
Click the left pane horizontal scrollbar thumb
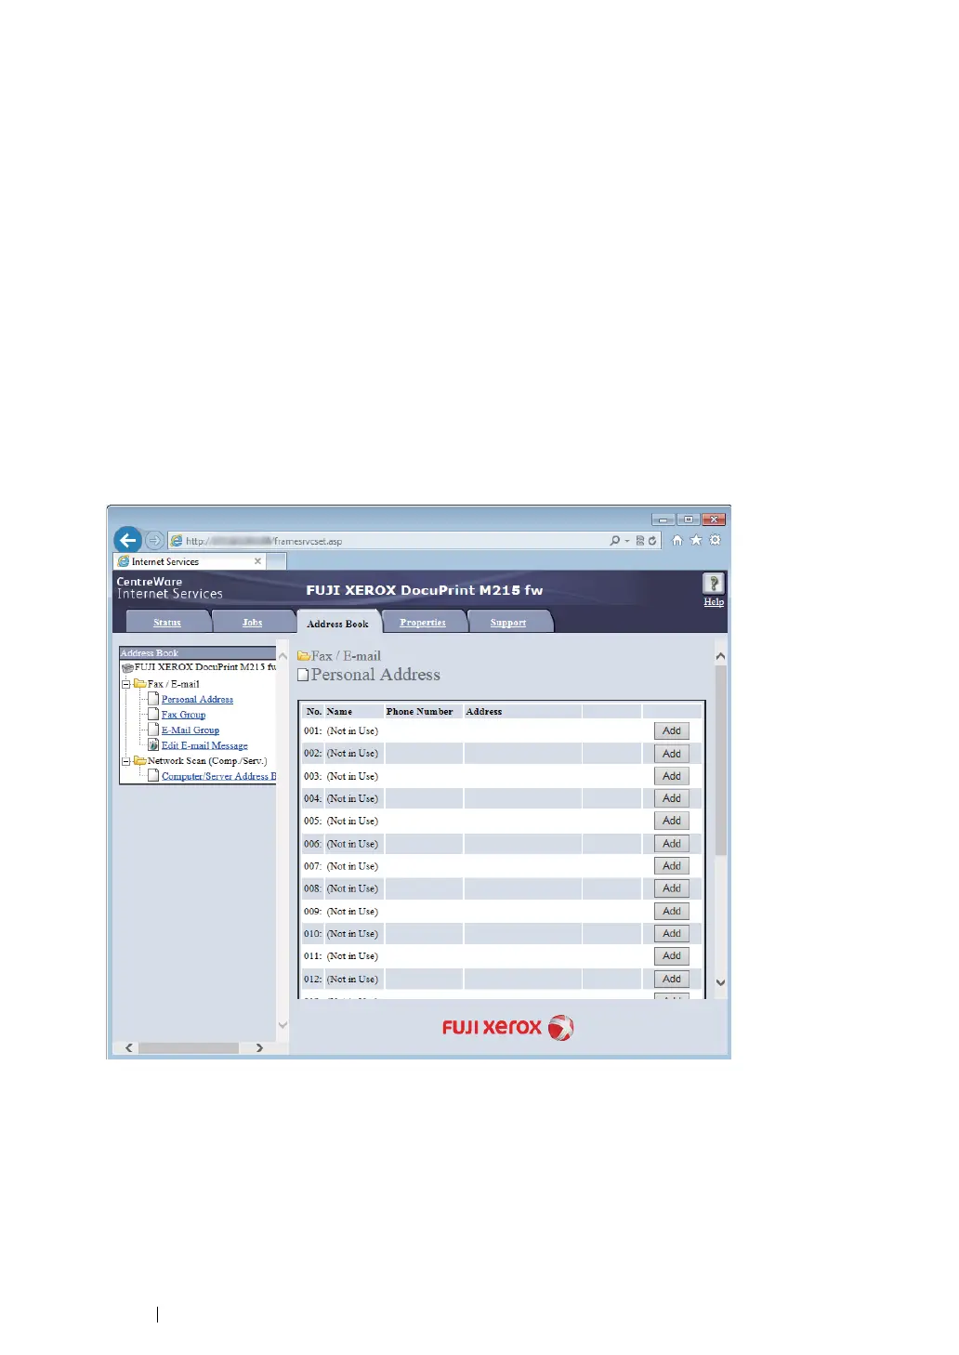pos(189,1047)
